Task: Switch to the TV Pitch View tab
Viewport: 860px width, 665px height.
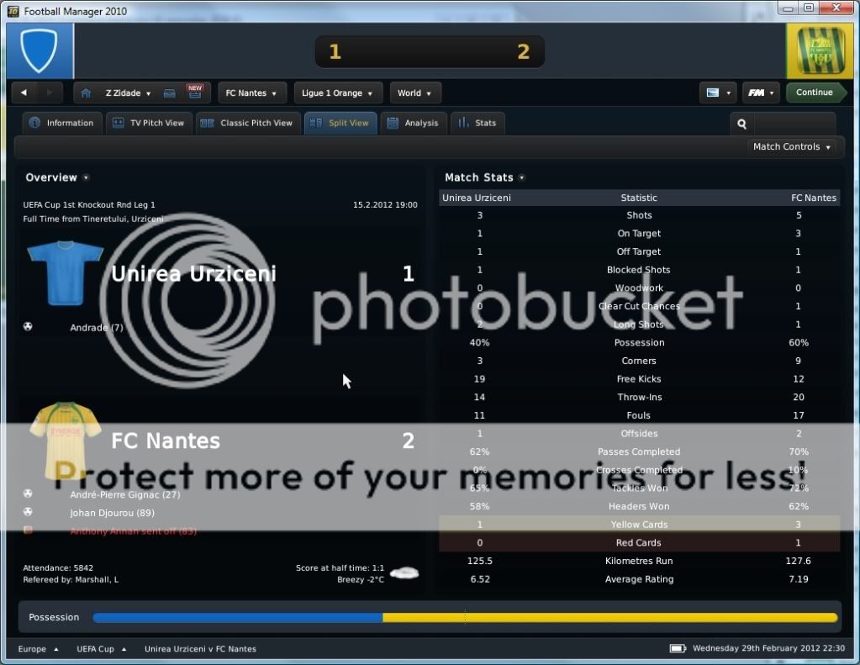Action: (149, 123)
